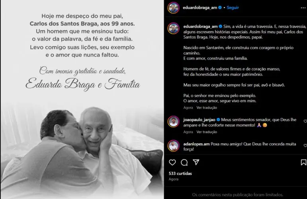Save post with bookmark icon

pos(303,162)
